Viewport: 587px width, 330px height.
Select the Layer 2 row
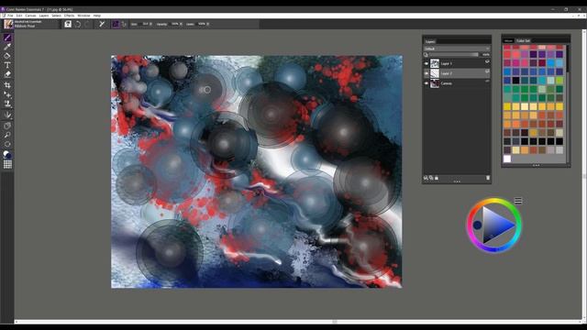pos(457,73)
